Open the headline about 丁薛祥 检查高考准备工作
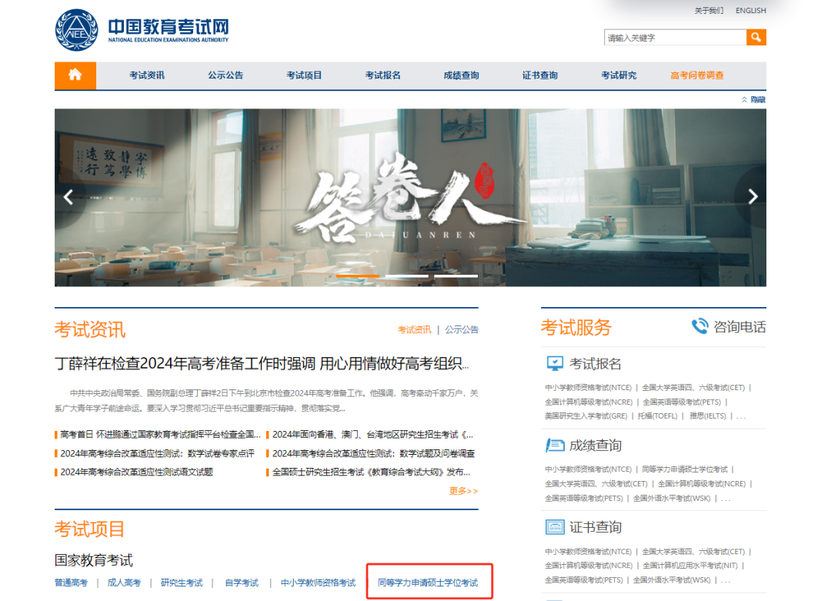This screenshot has width=831, height=601. tap(262, 363)
